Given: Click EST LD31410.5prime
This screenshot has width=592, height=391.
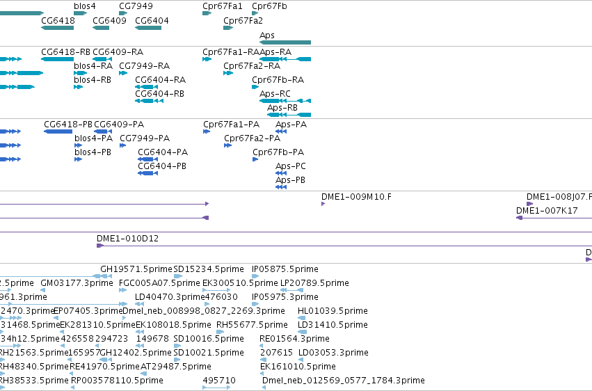Looking at the screenshot, I should tap(333, 325).
